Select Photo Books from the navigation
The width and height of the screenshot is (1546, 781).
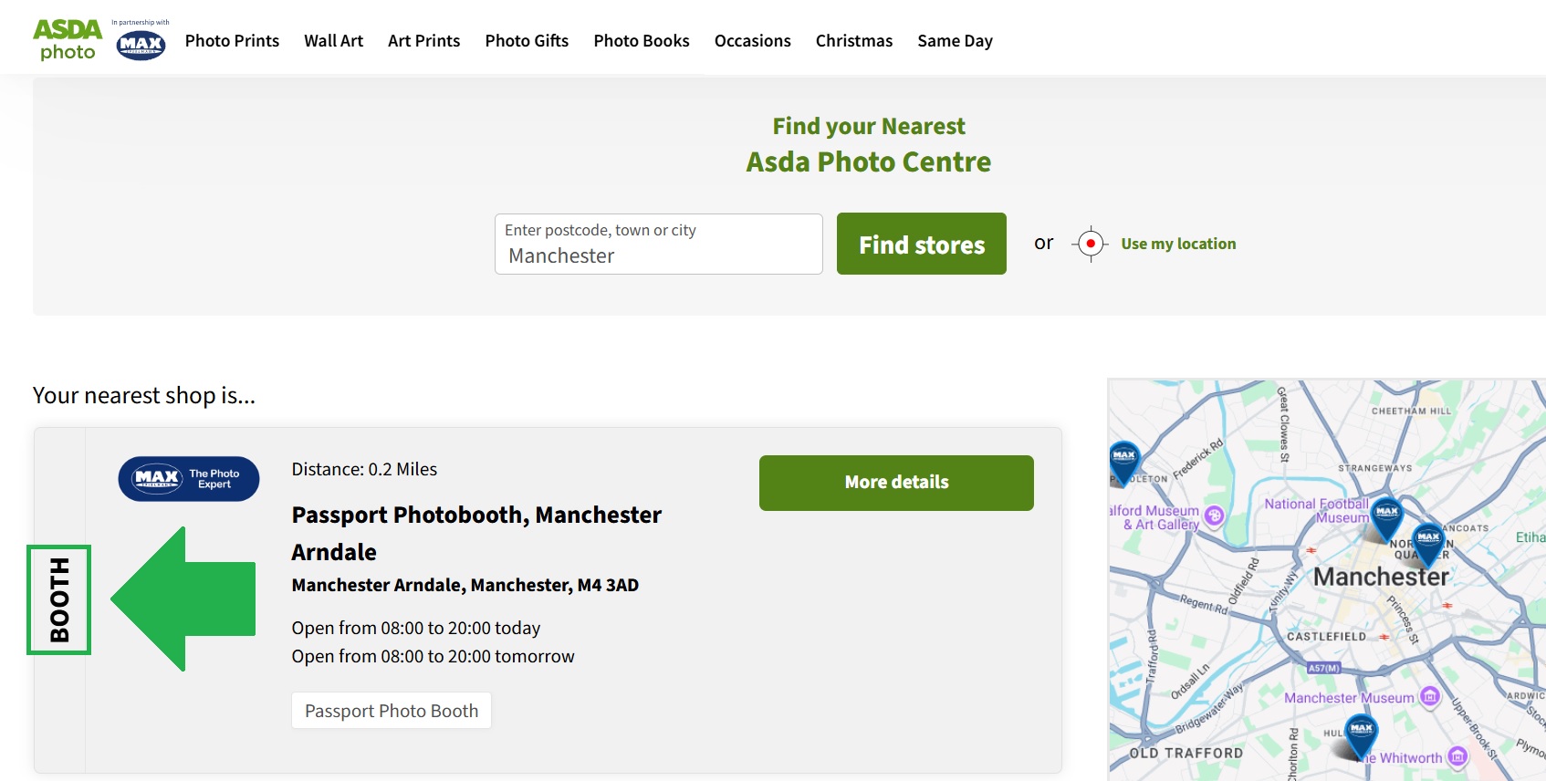coord(641,40)
